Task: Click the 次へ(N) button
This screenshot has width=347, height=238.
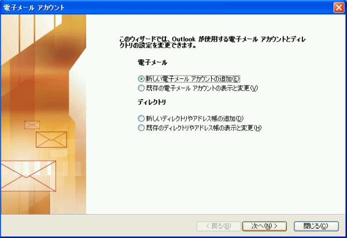Action: click(x=264, y=226)
